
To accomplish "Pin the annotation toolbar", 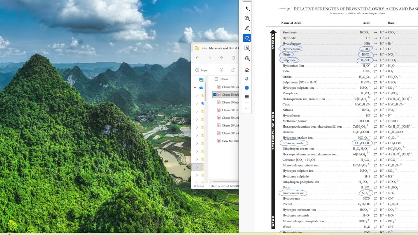I will coord(247,79).
